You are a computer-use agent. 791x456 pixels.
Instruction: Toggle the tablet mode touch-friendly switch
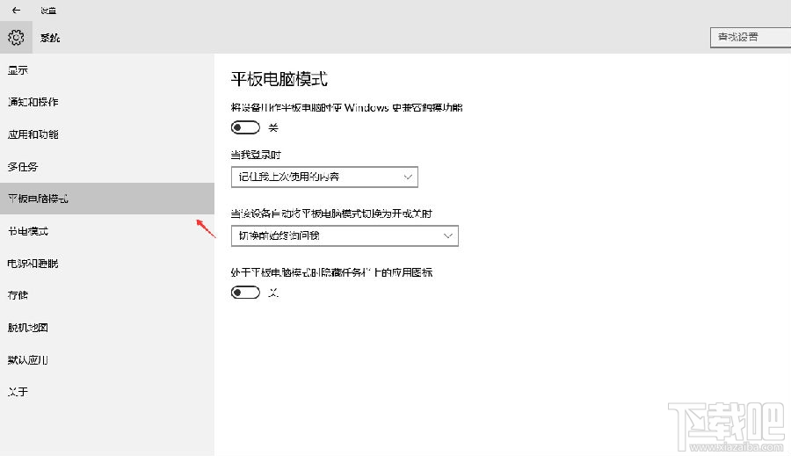click(246, 127)
